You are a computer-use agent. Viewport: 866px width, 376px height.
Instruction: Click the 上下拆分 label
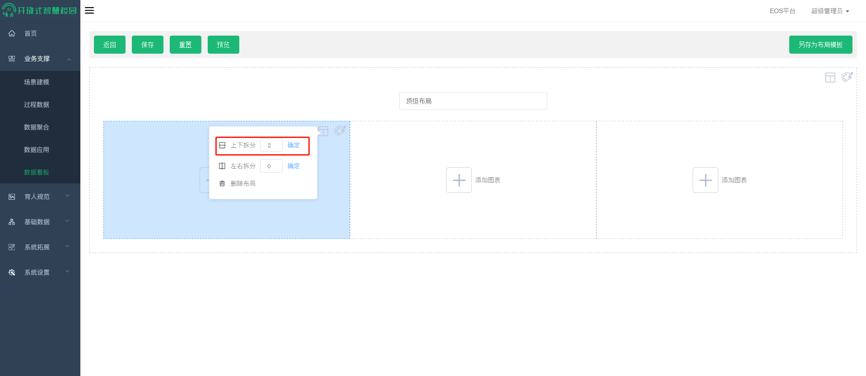[x=243, y=145]
